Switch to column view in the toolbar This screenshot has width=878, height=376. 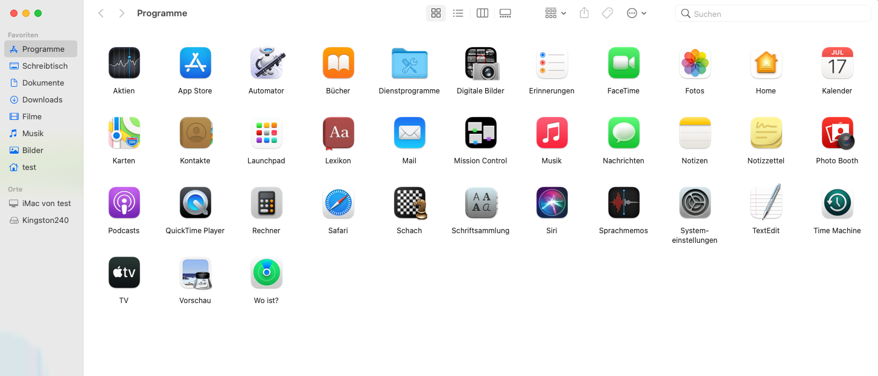pyautogui.click(x=482, y=13)
